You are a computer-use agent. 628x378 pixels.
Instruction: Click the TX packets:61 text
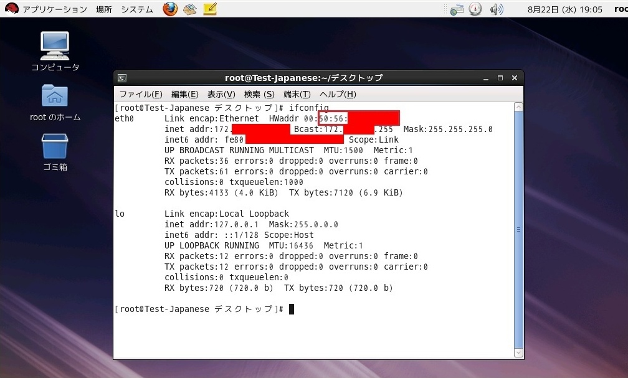(196, 172)
